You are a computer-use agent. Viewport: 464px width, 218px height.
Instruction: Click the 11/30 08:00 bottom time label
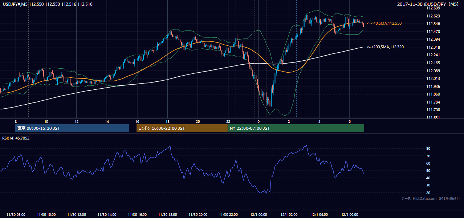pyautogui.click(x=16, y=215)
